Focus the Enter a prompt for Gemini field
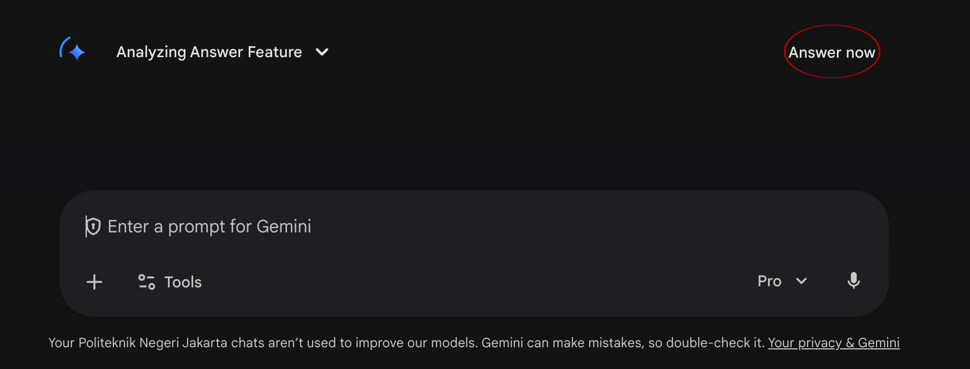The image size is (970, 369). [436, 226]
